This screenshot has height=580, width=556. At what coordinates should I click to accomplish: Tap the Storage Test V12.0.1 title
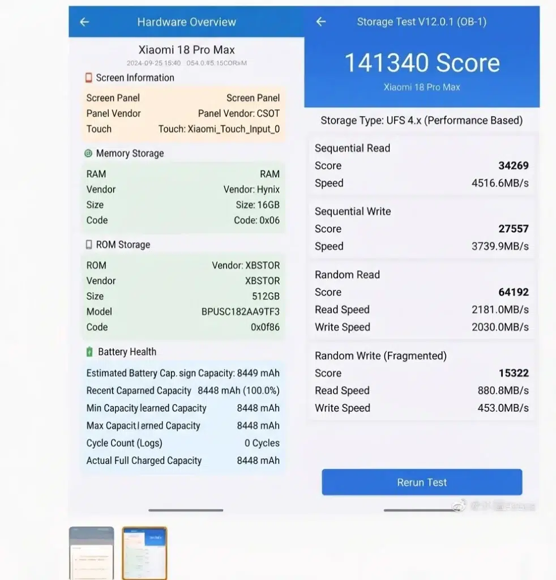click(x=422, y=22)
